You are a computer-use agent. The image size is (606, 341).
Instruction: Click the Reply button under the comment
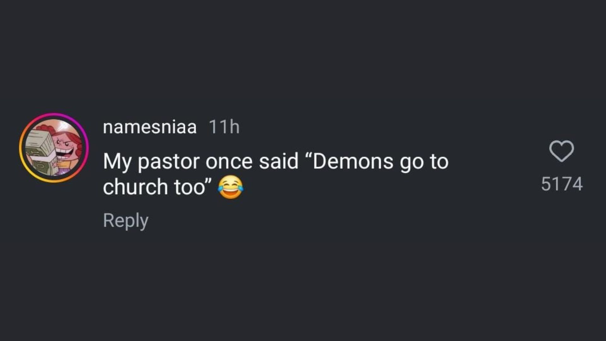126,220
